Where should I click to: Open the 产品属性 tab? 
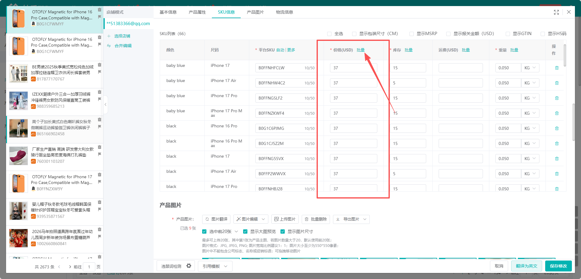(x=197, y=12)
